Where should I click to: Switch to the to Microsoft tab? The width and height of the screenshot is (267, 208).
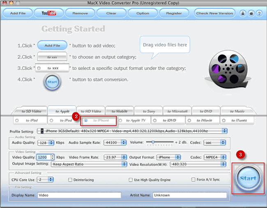(x=177, y=111)
